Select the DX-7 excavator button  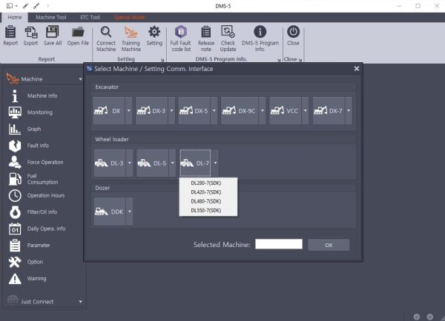pyautogui.click(x=329, y=111)
